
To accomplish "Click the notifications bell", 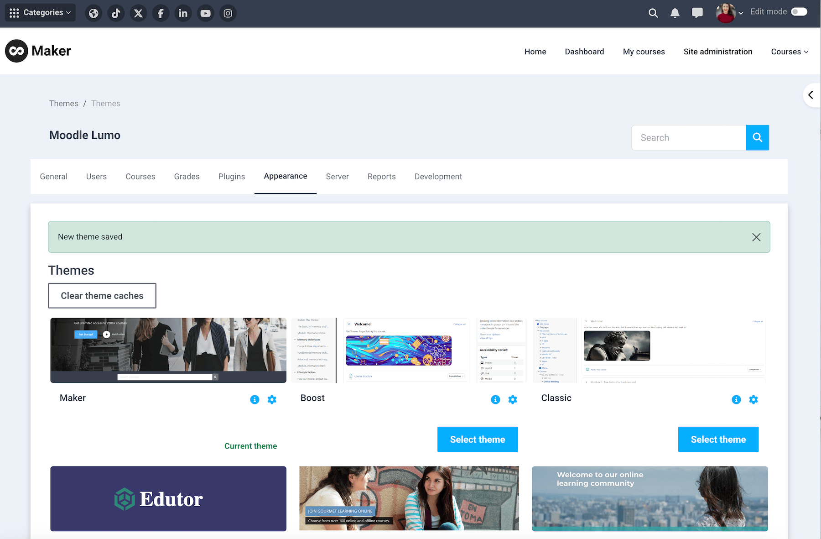I will [675, 13].
